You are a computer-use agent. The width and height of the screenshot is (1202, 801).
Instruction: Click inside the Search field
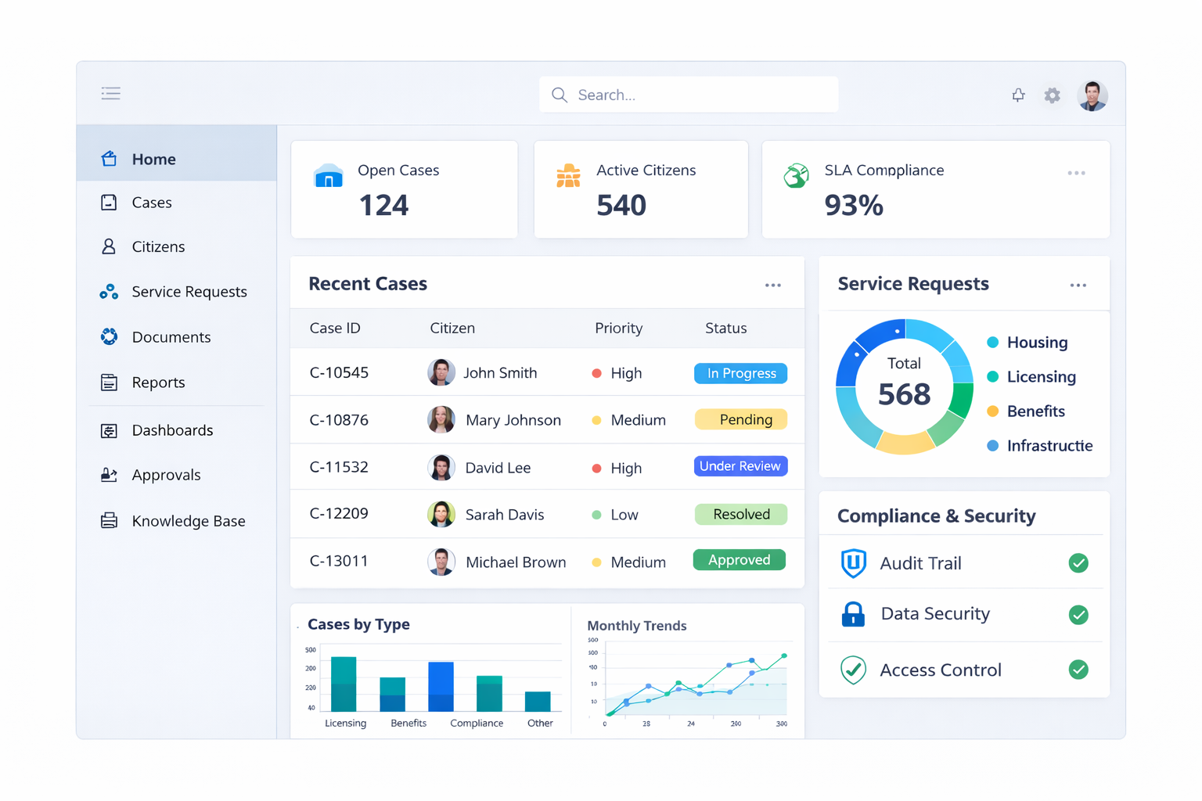(x=689, y=94)
